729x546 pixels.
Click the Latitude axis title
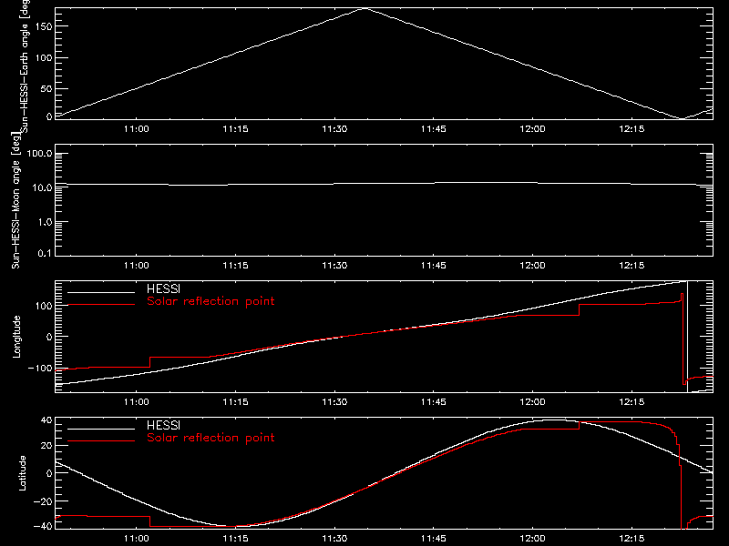[22, 473]
